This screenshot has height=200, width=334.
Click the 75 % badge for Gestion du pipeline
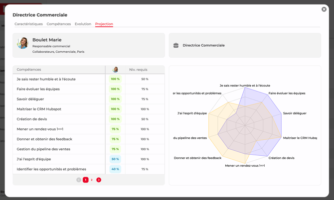(x=115, y=149)
